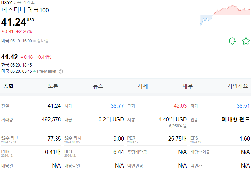251x174 pixels.
Task: Click the 대금 value 0.2억 USD
Action: [x=111, y=120]
